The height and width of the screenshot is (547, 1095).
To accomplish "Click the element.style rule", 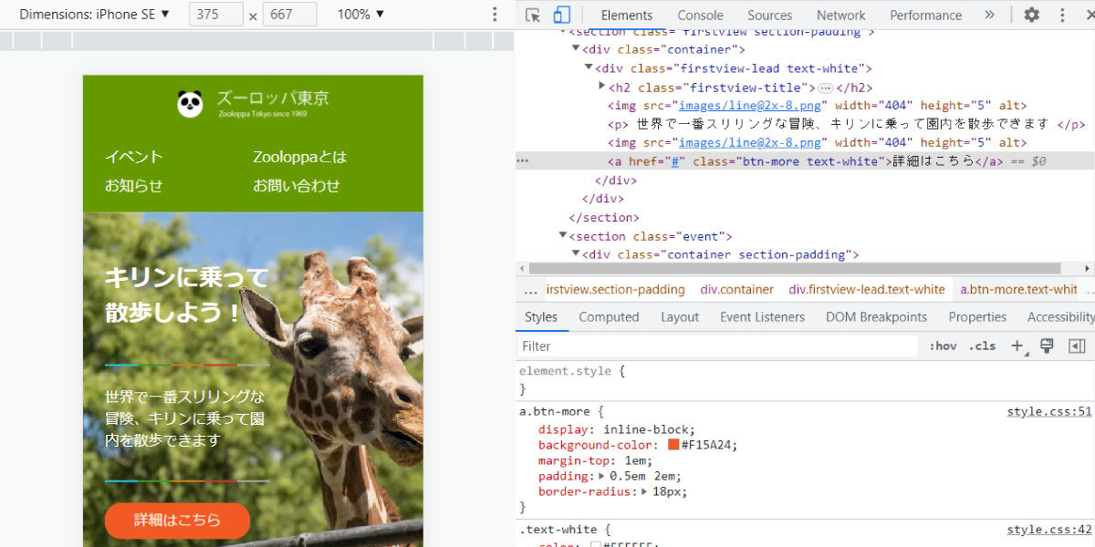I will 572,371.
